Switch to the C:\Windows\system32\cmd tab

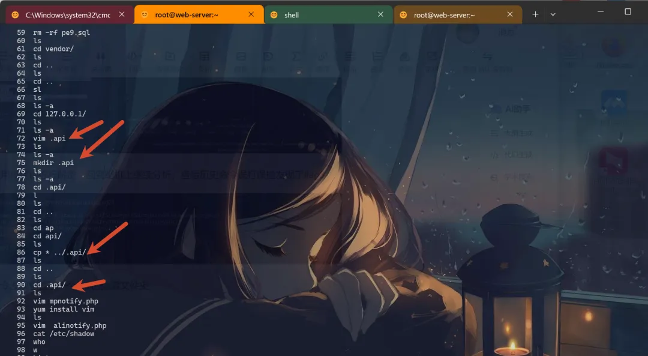click(70, 15)
